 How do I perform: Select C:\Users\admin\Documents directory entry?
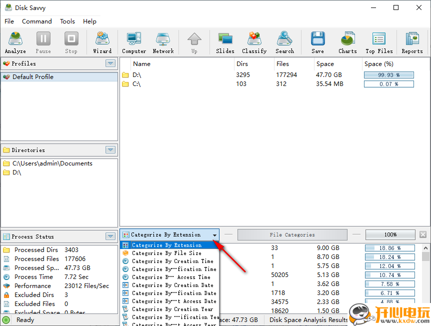52,163
